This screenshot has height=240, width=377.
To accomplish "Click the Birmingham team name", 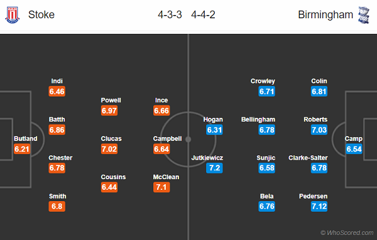I will click(325, 14).
